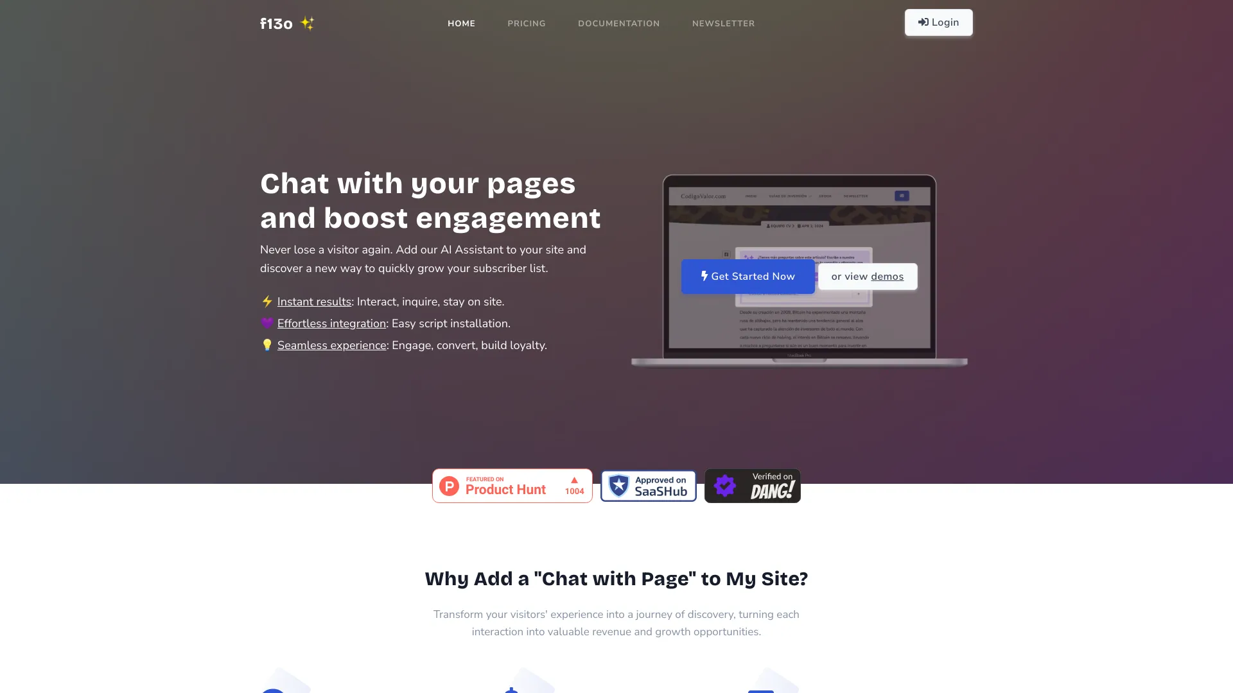Click the Login button
Screen dimensions: 1233x693
click(x=938, y=22)
